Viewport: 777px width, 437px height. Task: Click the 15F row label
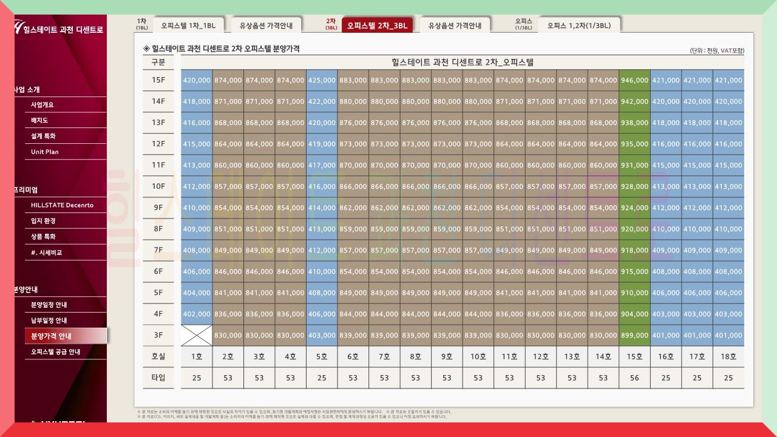tap(158, 80)
